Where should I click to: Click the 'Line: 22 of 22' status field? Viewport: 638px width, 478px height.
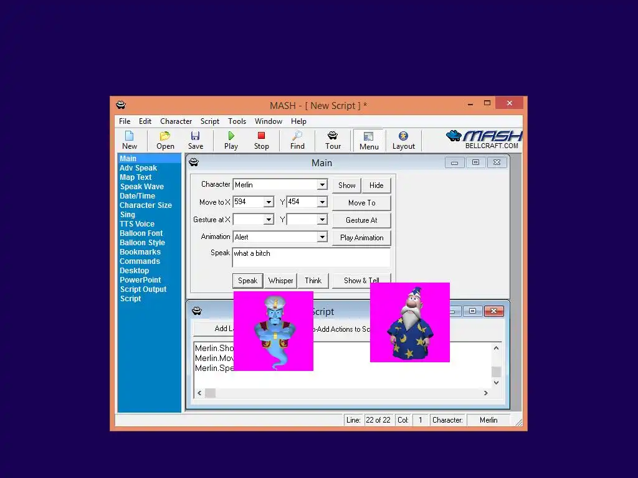click(369, 420)
